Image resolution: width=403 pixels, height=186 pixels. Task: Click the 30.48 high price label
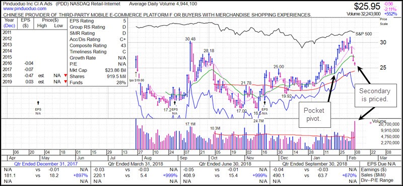coord(190,39)
